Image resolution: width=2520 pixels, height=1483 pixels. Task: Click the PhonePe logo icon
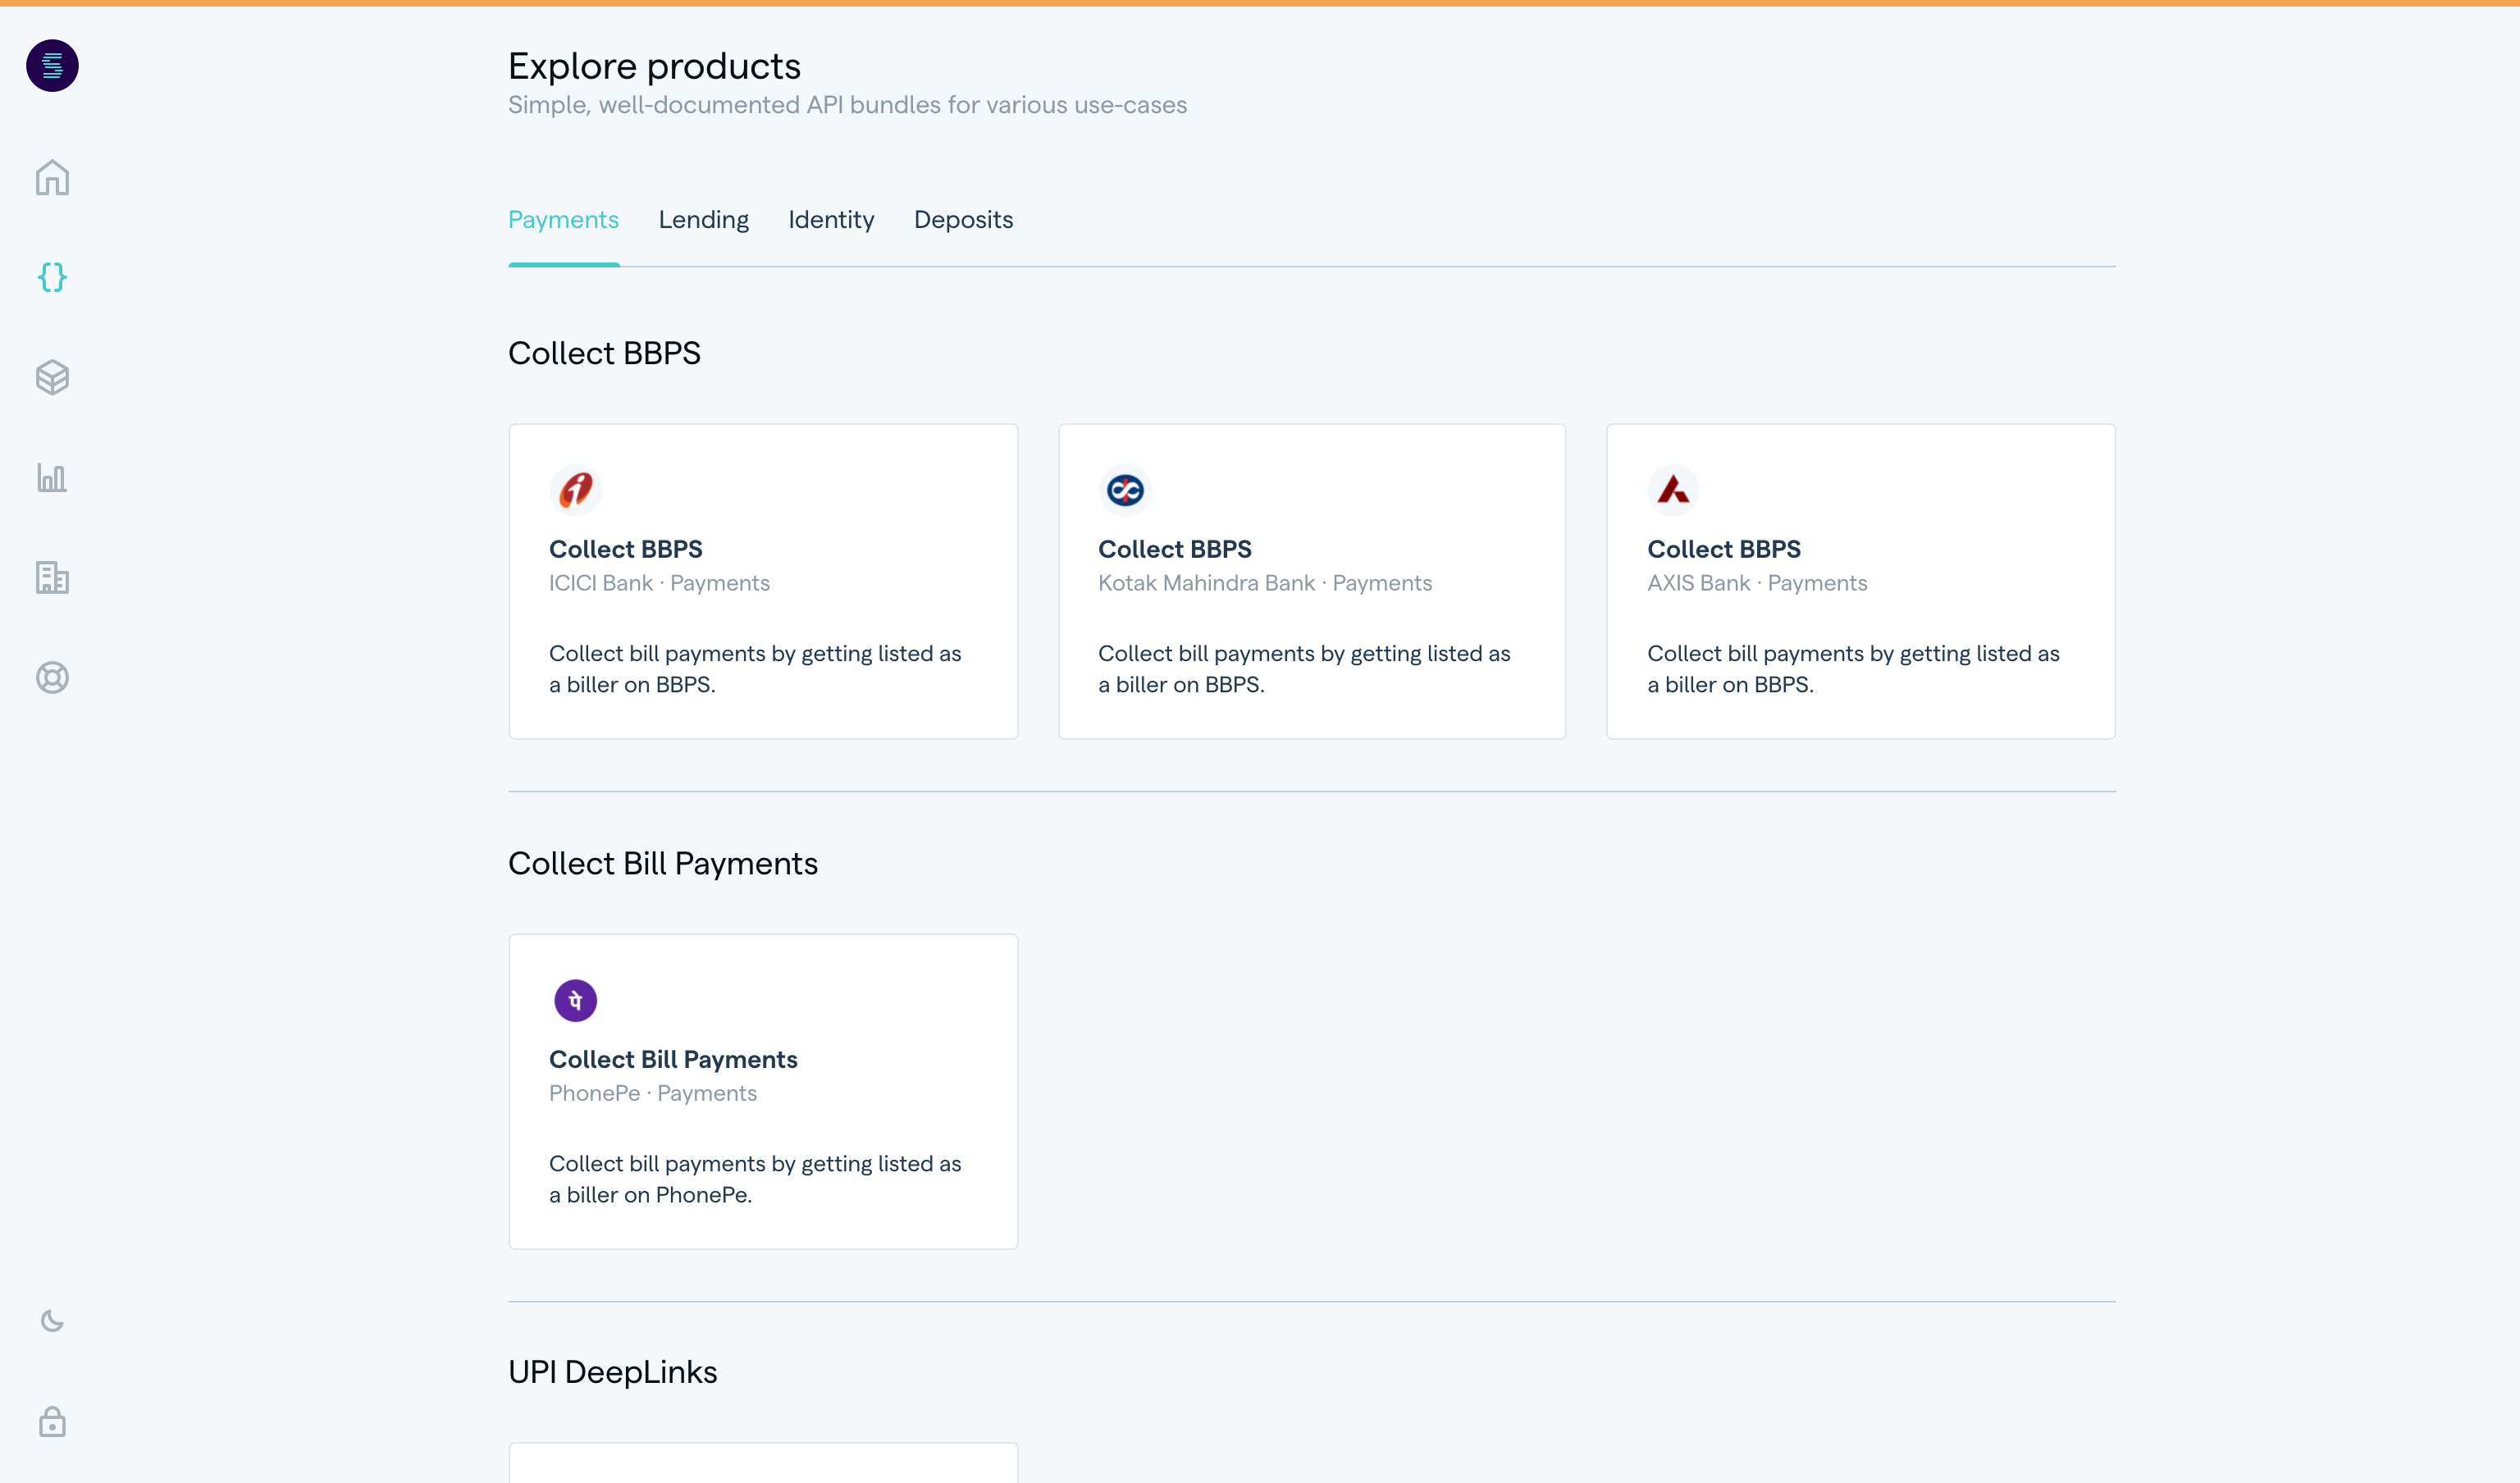(575, 1000)
